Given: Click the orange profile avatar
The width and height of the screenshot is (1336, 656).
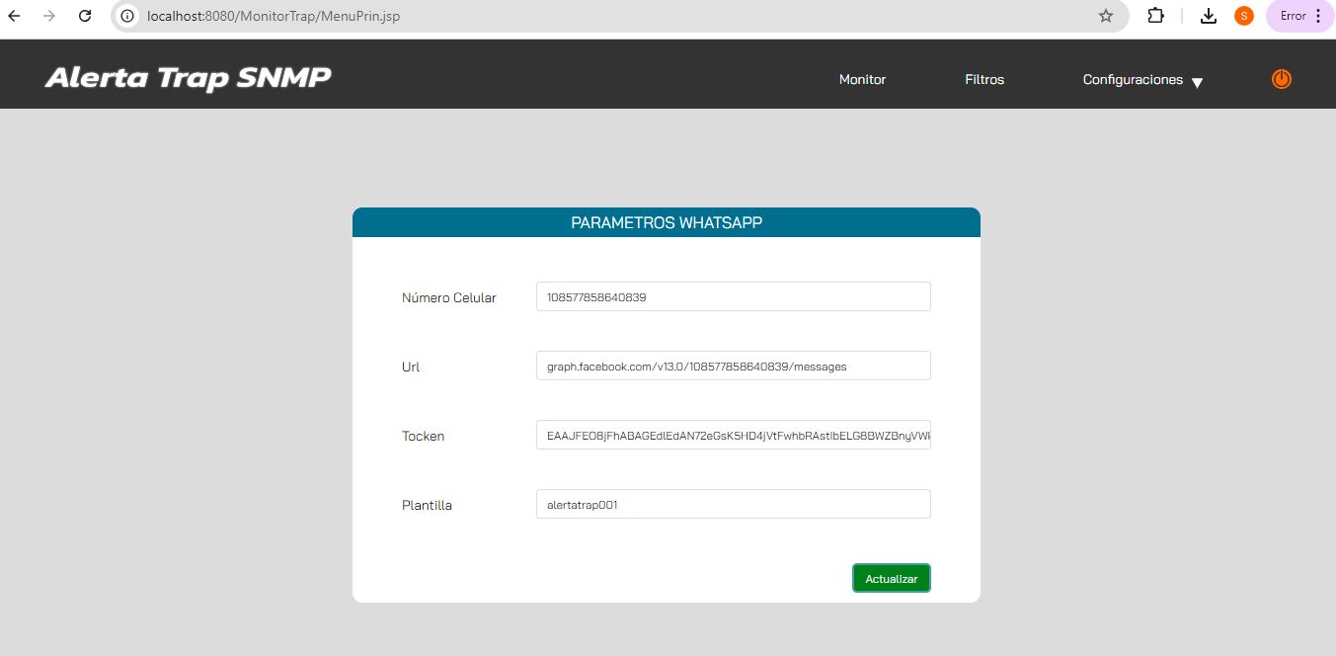Looking at the screenshot, I should click(x=1244, y=16).
